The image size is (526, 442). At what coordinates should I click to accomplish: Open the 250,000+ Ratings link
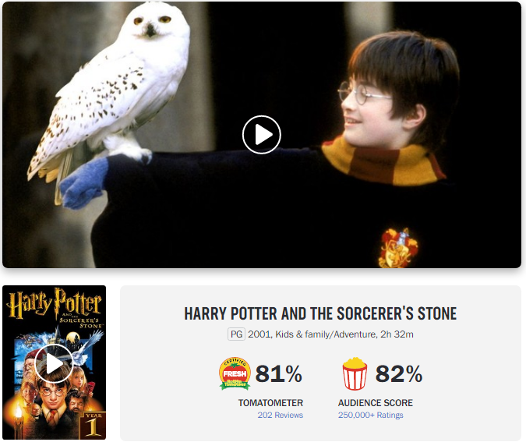pyautogui.click(x=370, y=415)
